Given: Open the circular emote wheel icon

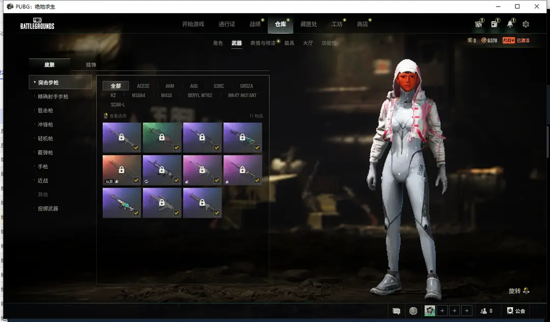Looking at the screenshot, I should point(414,311).
